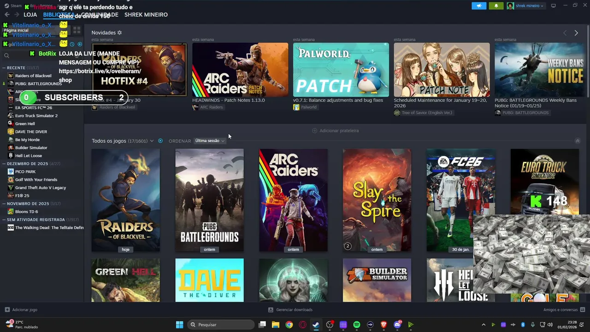Open Google Chrome from the taskbar
590x332 pixels.
[289, 325]
